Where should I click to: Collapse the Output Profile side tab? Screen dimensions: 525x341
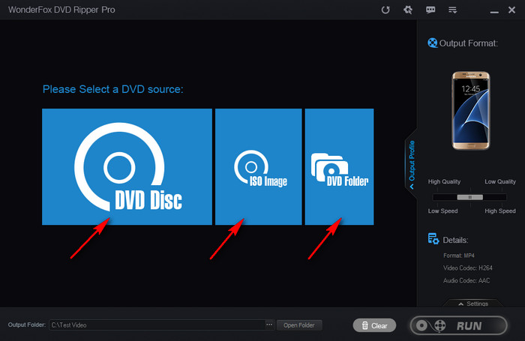[412, 164]
